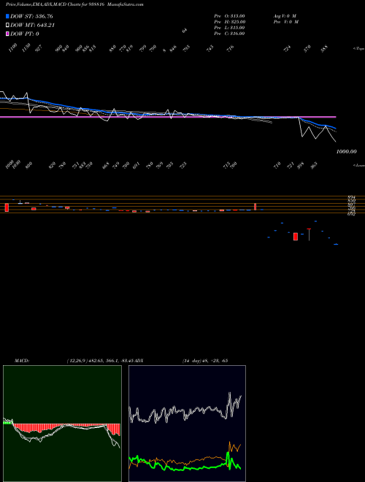
Task: Select the 'DOW PT: 0' label
Action: pyautogui.click(x=24, y=34)
